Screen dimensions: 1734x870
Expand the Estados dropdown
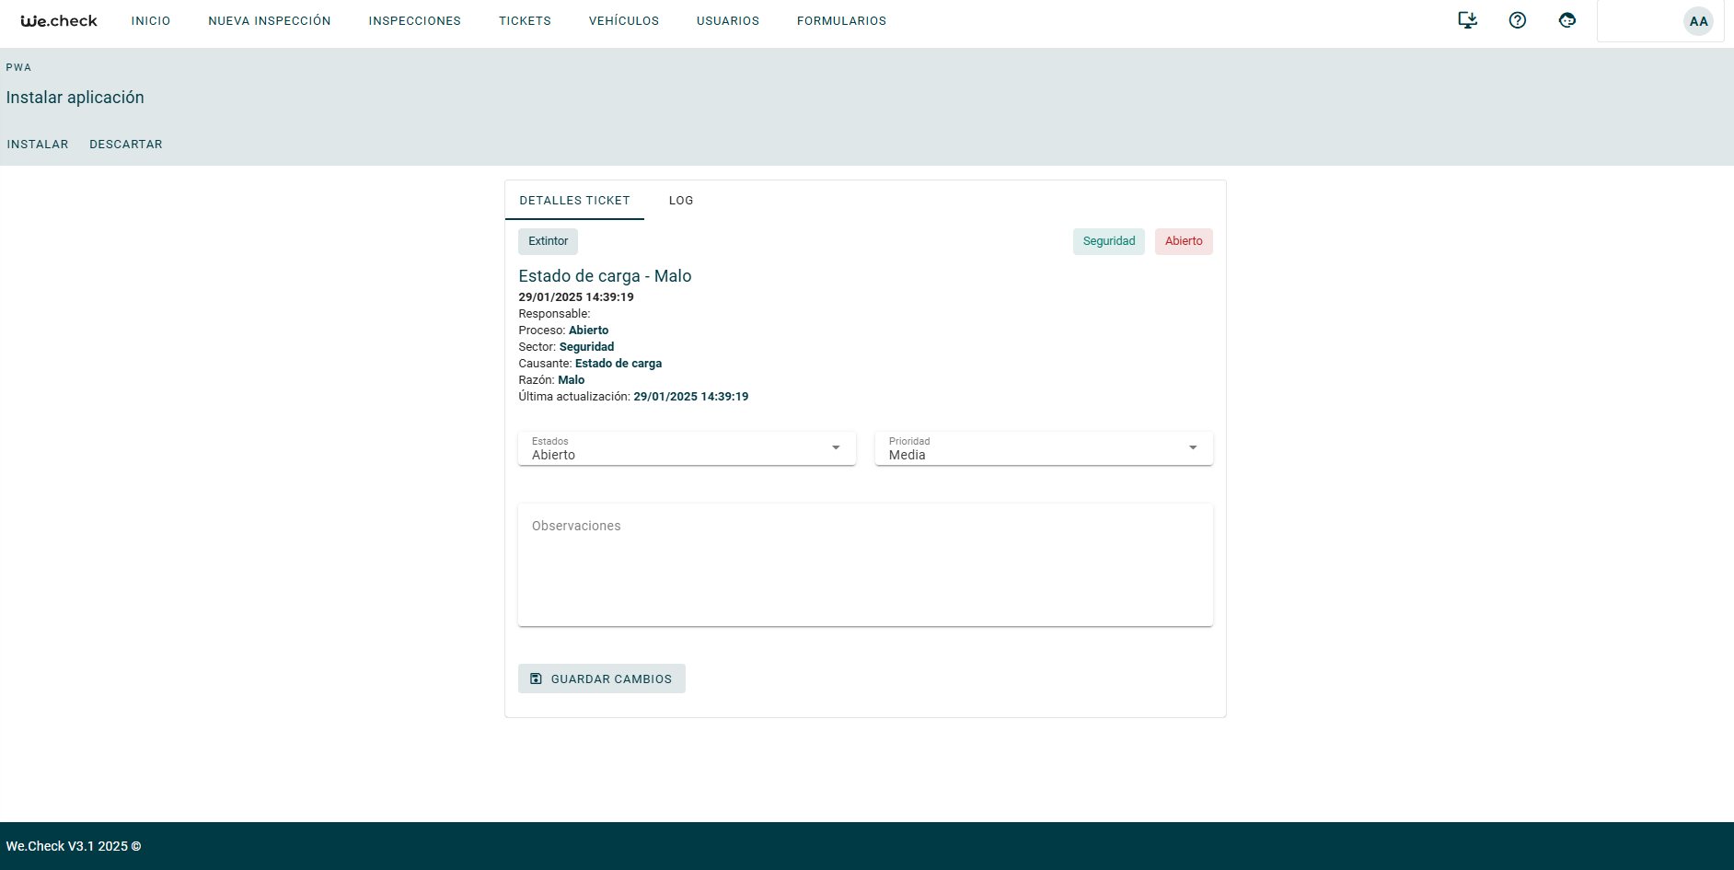(686, 448)
